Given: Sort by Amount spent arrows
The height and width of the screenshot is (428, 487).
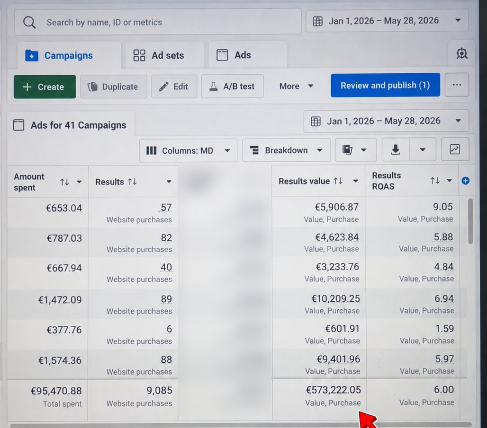Looking at the screenshot, I should point(64,182).
